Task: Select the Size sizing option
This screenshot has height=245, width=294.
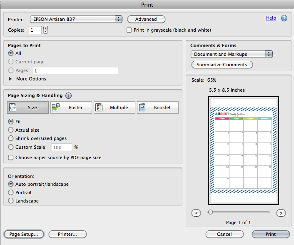Action: [x=28, y=107]
